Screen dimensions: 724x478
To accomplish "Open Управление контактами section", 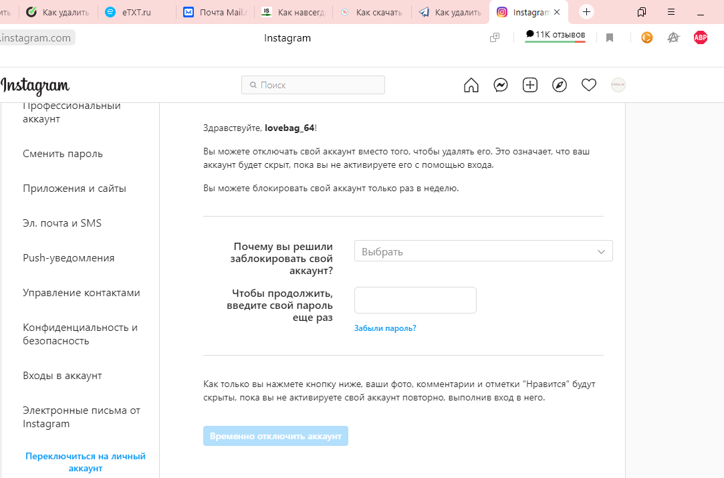I will point(82,293).
